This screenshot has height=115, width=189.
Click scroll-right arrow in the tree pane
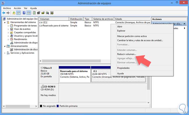click(36, 106)
